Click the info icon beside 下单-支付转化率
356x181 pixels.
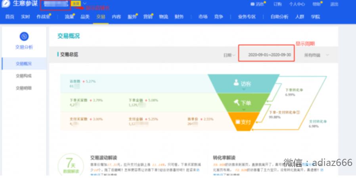(298, 112)
